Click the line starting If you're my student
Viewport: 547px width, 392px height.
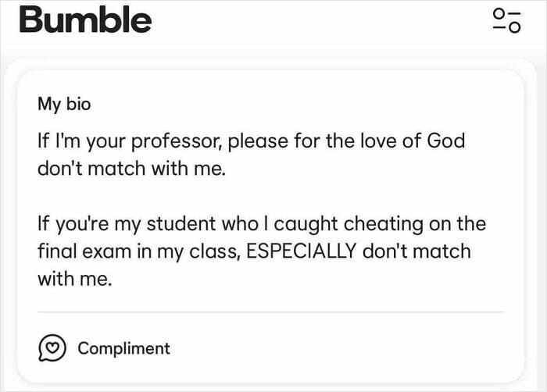(x=262, y=224)
